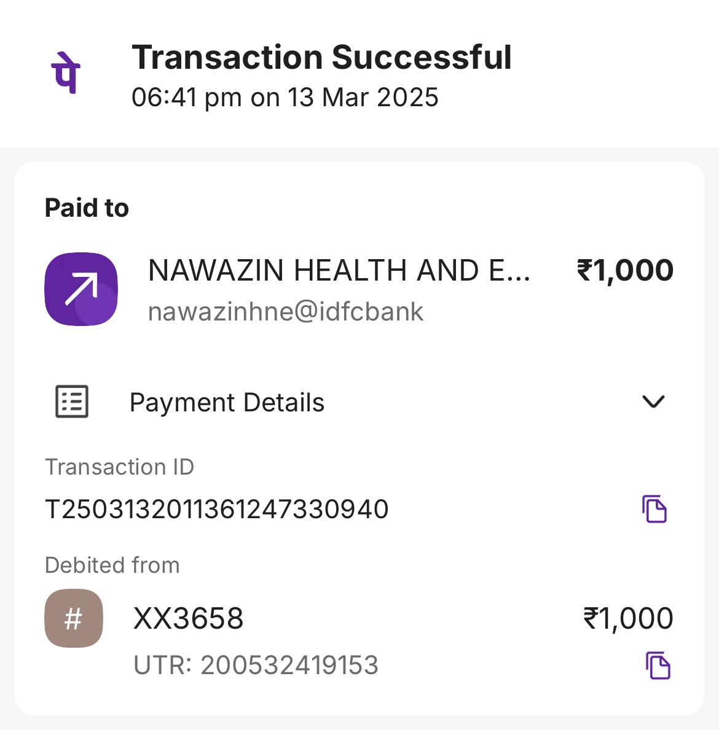Tap the purple arrow payee icon
The height and width of the screenshot is (730, 719).
tap(81, 289)
